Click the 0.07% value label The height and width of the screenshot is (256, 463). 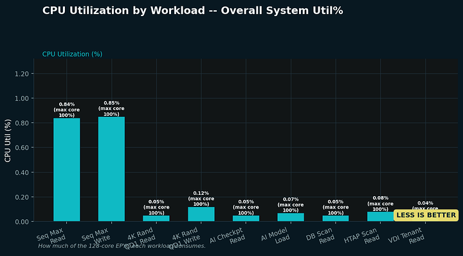[x=291, y=199]
